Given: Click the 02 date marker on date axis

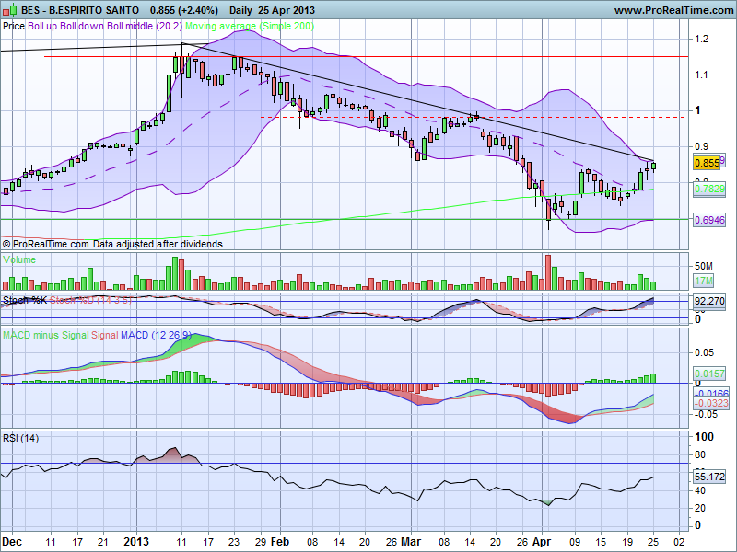Looking at the screenshot, I should point(679,542).
